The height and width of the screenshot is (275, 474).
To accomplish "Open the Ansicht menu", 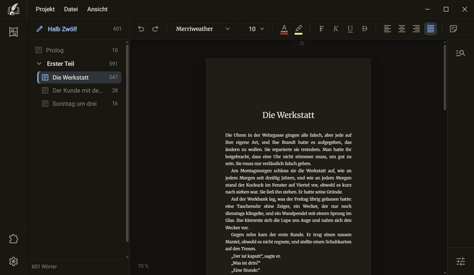I will point(97,9).
